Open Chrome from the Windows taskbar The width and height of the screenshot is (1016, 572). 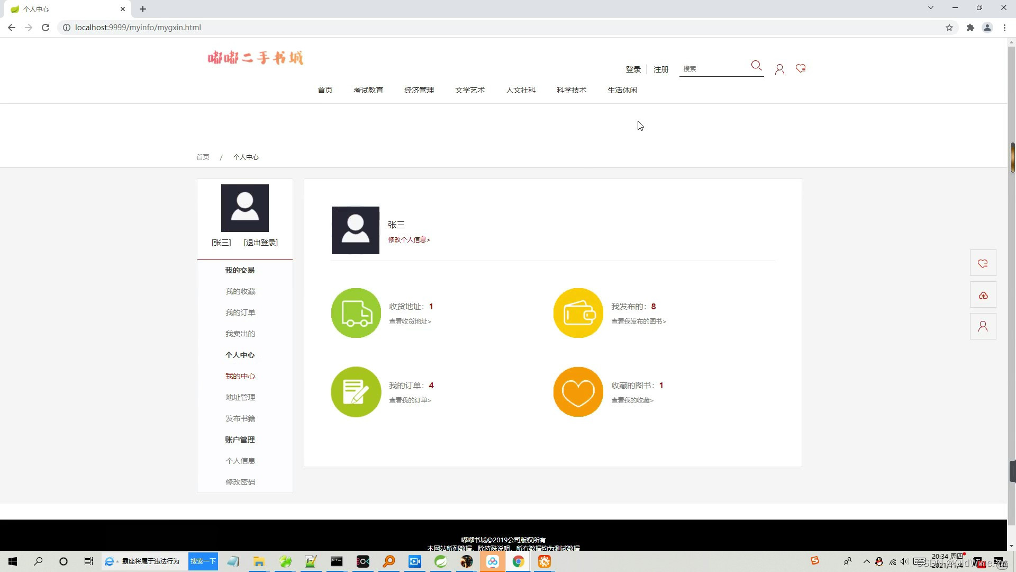[518, 561]
